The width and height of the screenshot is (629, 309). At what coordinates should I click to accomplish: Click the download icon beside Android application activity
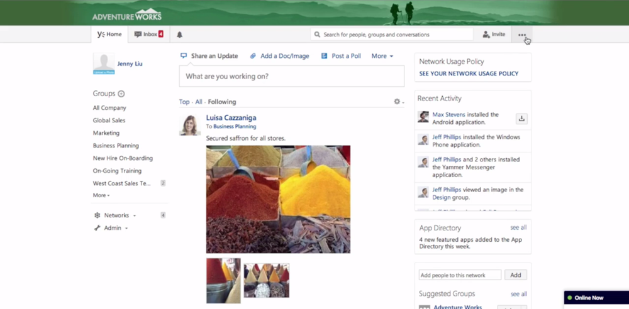pos(521,119)
